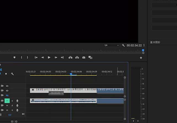Click the left S solo button under the audio meters
Image resolution: width=177 pixels, height=123 pixels.
(x=133, y=121)
